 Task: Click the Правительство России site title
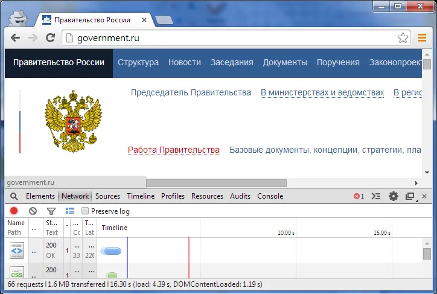point(59,62)
